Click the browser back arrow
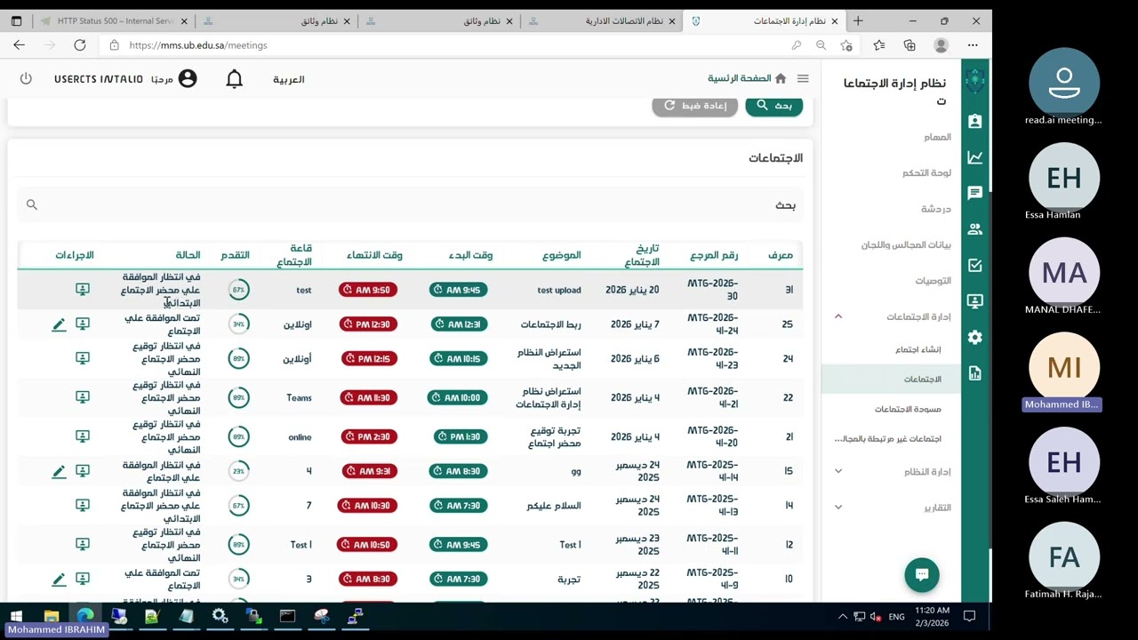 pyautogui.click(x=20, y=45)
